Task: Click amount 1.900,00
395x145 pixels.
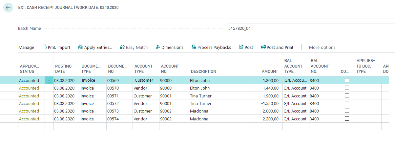Action: click(x=271, y=96)
